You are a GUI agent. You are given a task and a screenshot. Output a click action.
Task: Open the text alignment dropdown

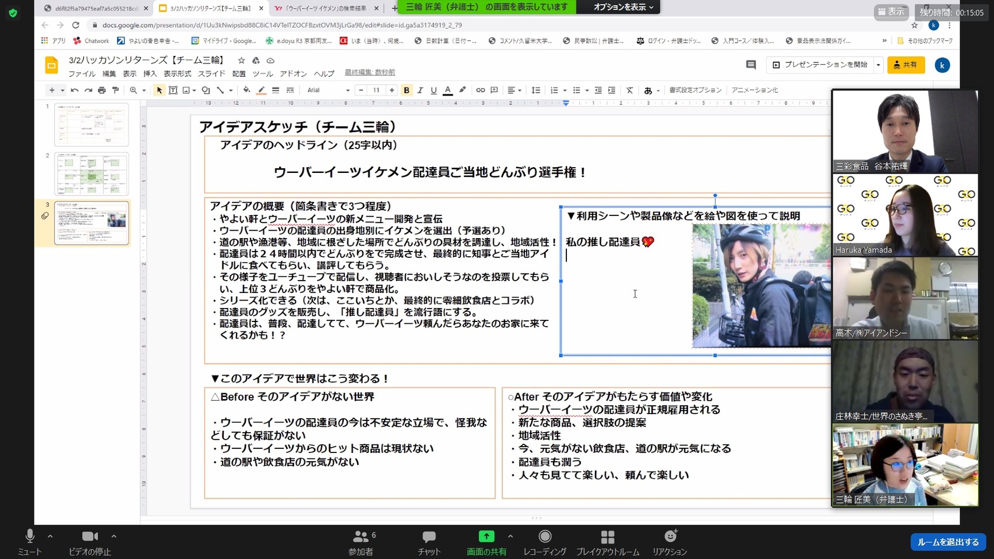(514, 90)
